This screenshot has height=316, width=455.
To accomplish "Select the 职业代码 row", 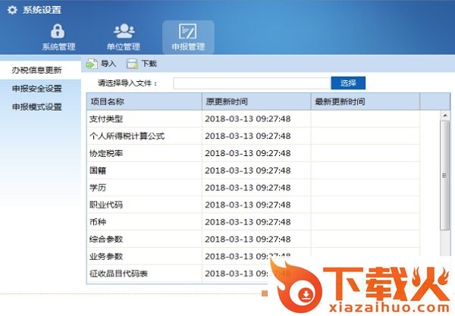I will click(143, 205).
